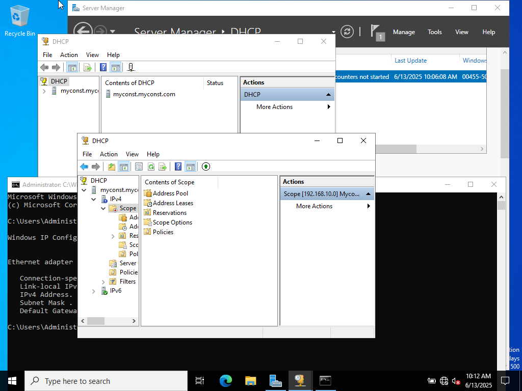Hide the console tree in the first DHCP window
Image resolution: width=522 pixels, height=391 pixels.
(72, 67)
